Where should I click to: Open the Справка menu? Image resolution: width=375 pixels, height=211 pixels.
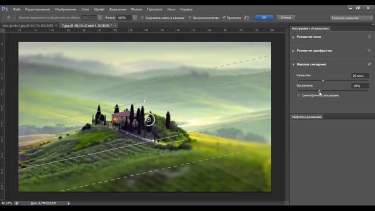186,9
